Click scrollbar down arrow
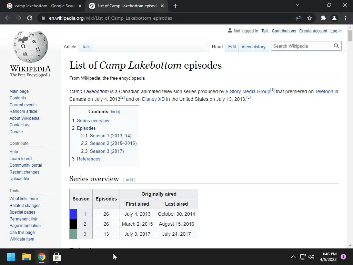The width and height of the screenshot is (353, 265). pyautogui.click(x=350, y=245)
